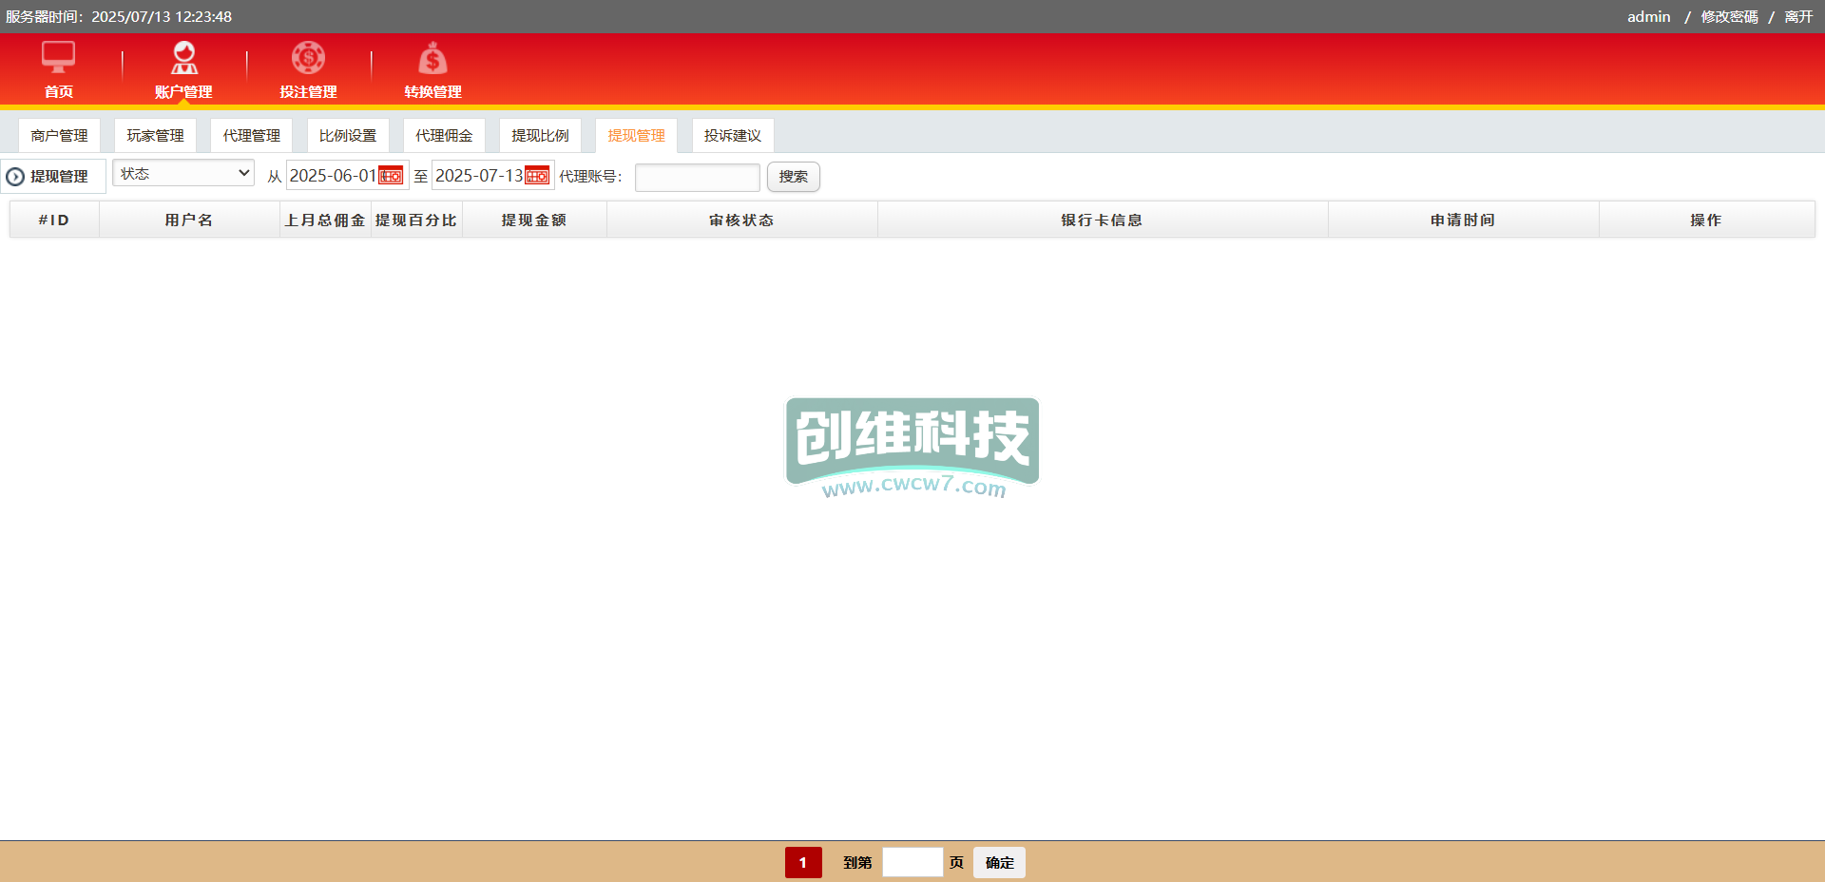Click the 银行卡信息 column header
This screenshot has width=1825, height=882.
[1103, 220]
